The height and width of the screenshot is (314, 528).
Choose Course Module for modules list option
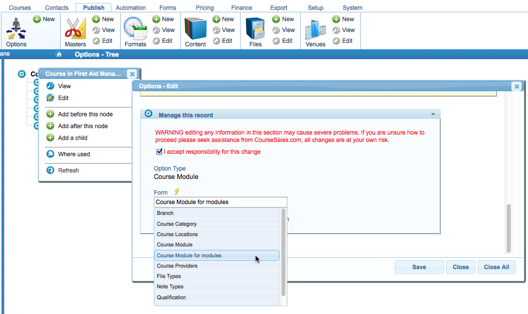point(217,255)
